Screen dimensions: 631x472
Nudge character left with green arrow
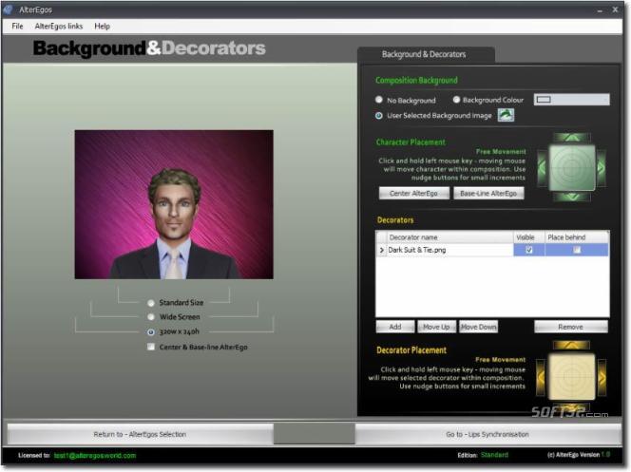(542, 167)
